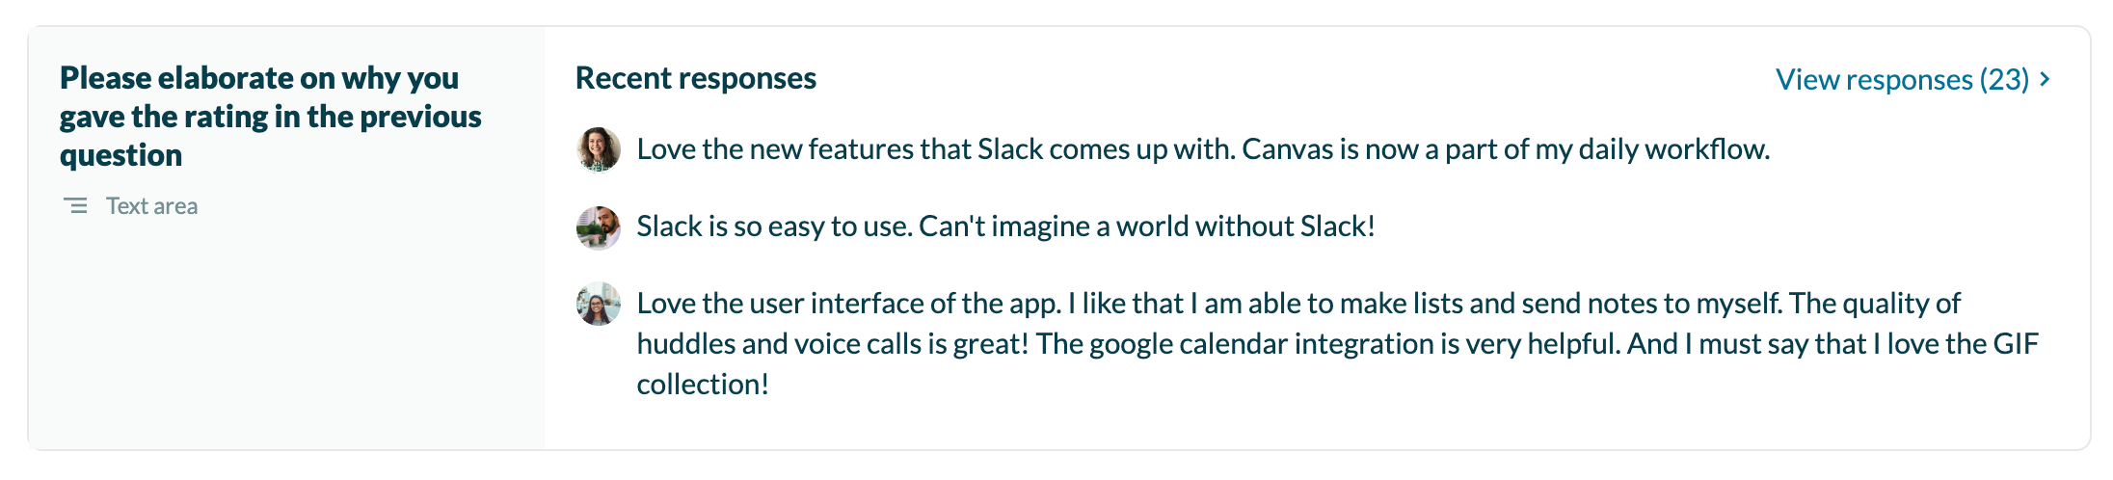The image size is (2113, 480).
Task: Select the second respondent's profile picture
Action: point(599,227)
